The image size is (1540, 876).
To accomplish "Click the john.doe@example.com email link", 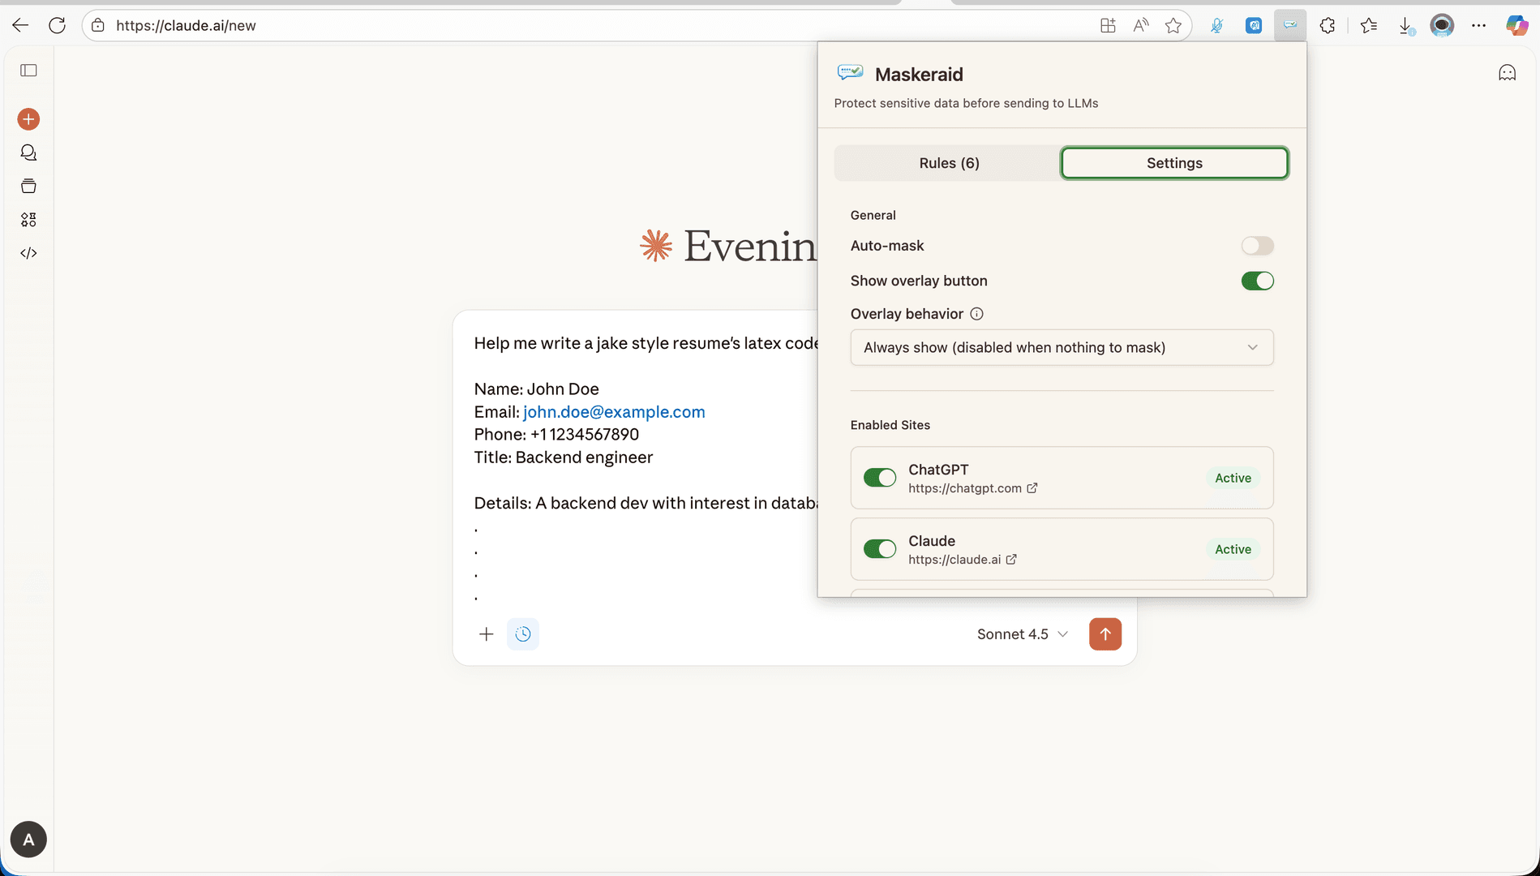I will 614,412.
